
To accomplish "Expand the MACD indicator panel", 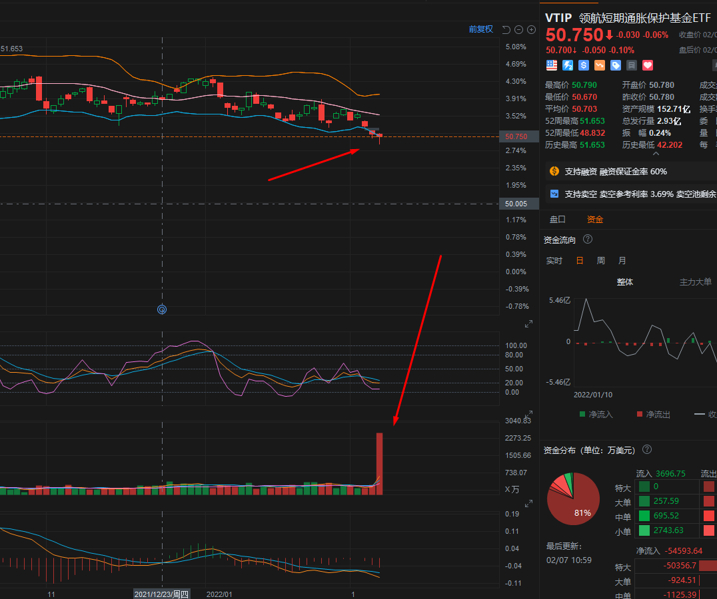I will point(528,504).
